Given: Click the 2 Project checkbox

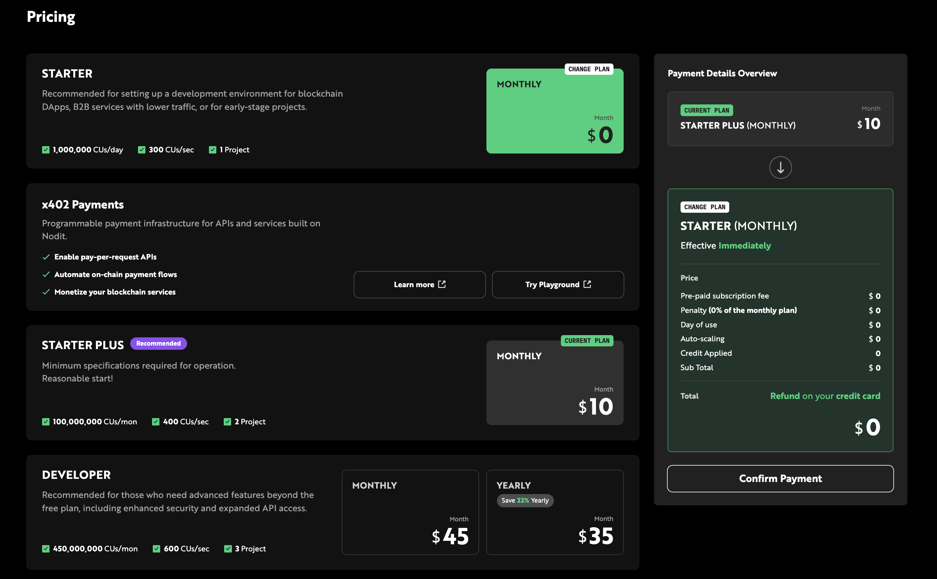Looking at the screenshot, I should pos(227,422).
